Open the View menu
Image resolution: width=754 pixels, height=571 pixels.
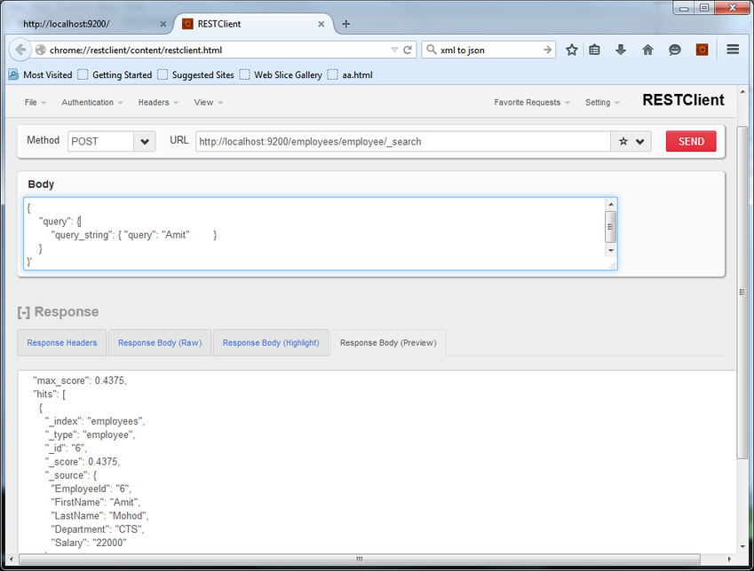208,102
